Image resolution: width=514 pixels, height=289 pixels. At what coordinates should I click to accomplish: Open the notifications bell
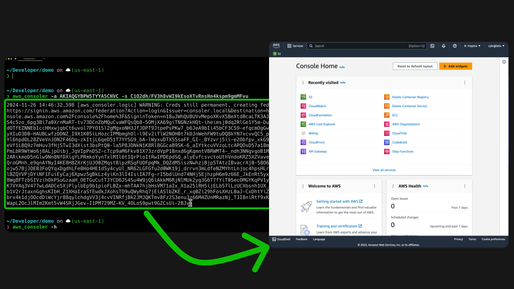point(444,46)
